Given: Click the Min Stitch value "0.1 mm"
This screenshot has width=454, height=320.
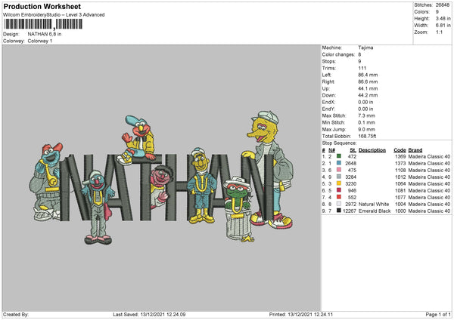Looking at the screenshot, I should point(366,122).
